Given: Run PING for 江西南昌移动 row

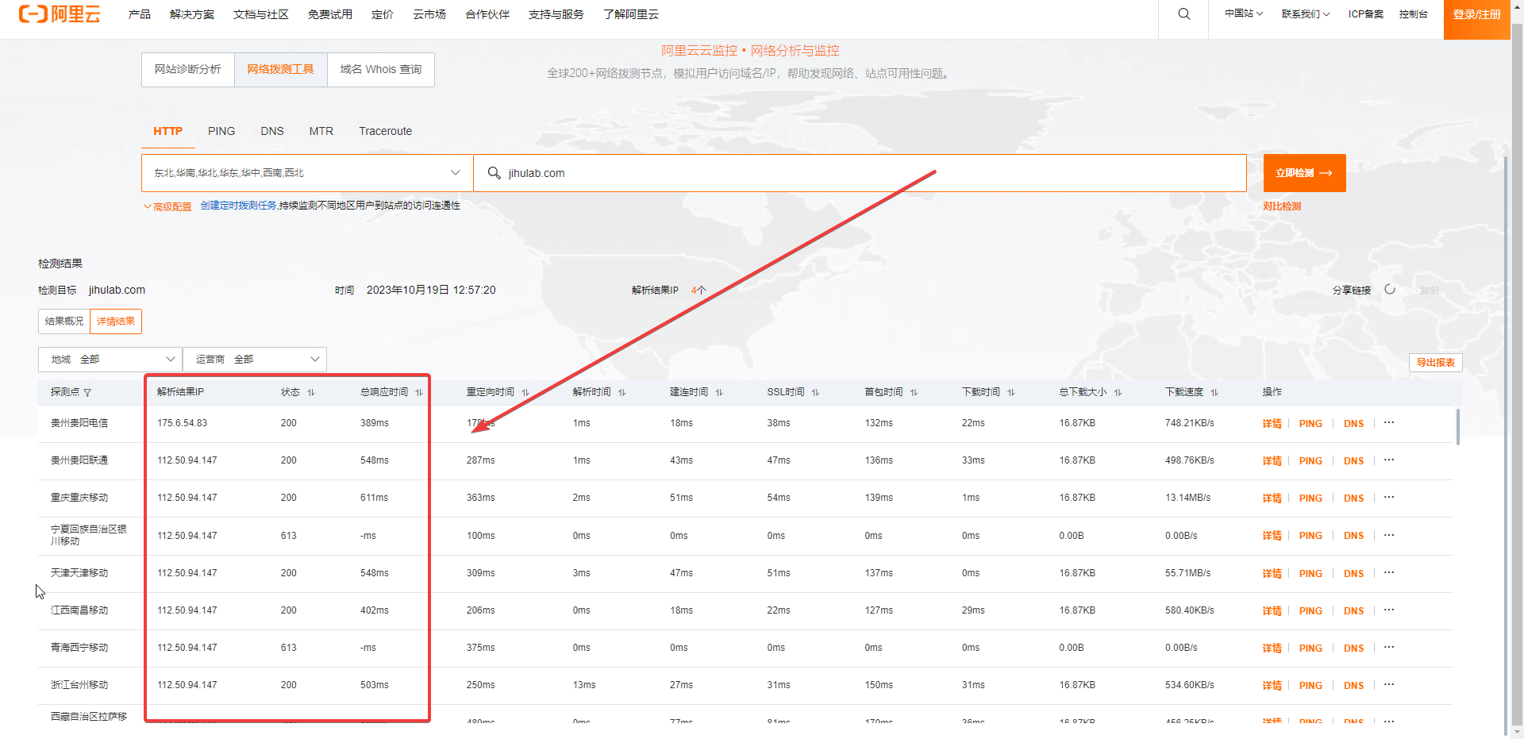Looking at the screenshot, I should [x=1310, y=611].
